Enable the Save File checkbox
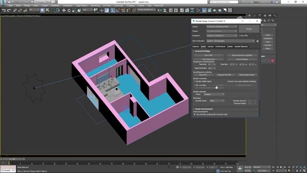Viewport: 307px width, 173px height. (x=239, y=36)
